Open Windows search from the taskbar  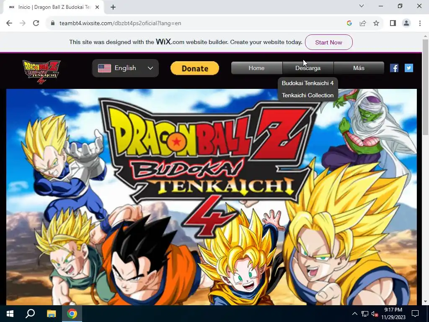30,314
